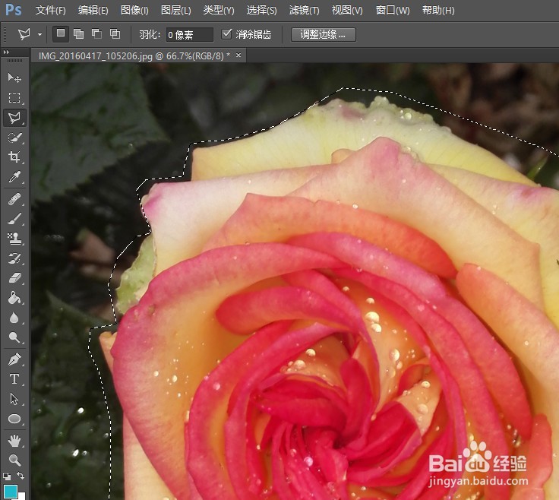
Task: Open the 类型(Y) menu
Action: pyautogui.click(x=219, y=11)
